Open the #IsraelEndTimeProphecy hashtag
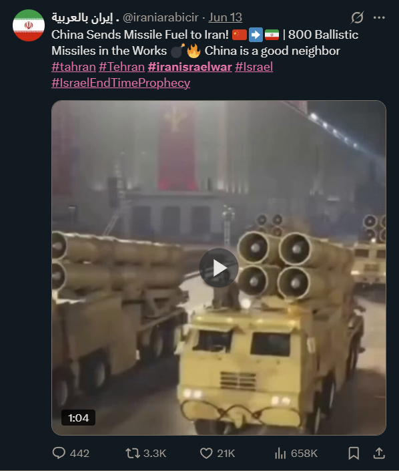The image size is (399, 471). point(121,83)
